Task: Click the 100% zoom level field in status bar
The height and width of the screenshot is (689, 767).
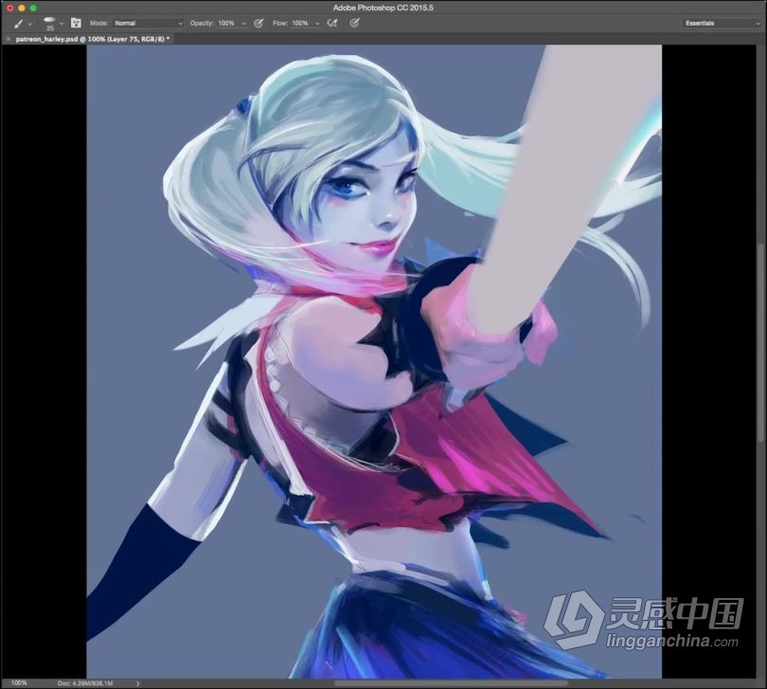Action: pos(19,682)
